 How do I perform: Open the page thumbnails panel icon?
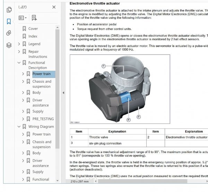[9, 10]
